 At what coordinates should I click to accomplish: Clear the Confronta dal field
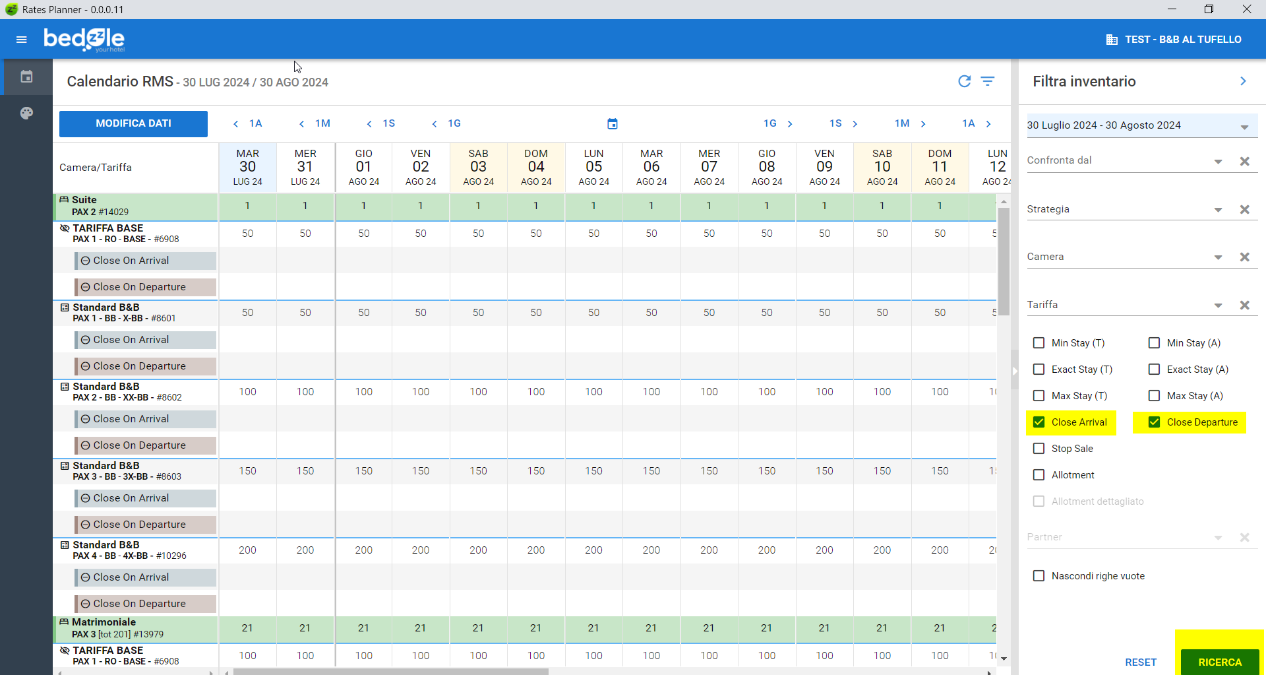tap(1245, 161)
